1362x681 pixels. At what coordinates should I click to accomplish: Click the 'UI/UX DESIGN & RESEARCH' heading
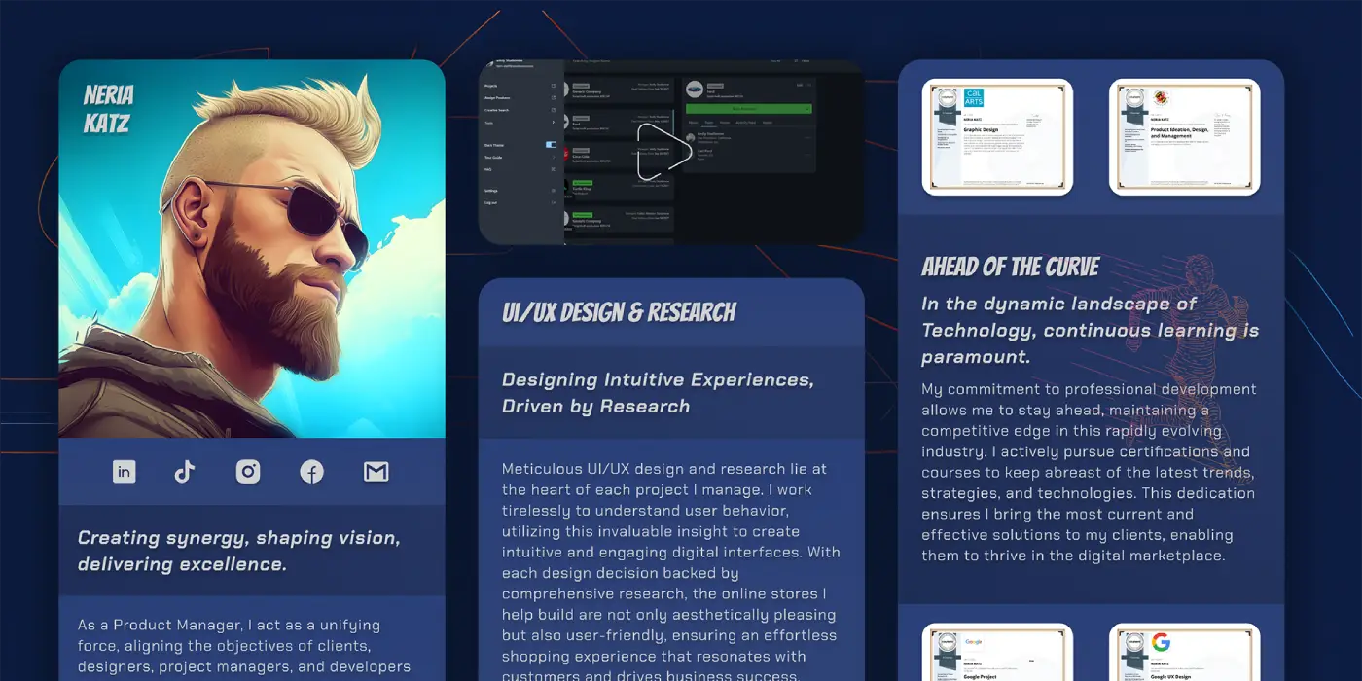pyautogui.click(x=619, y=312)
